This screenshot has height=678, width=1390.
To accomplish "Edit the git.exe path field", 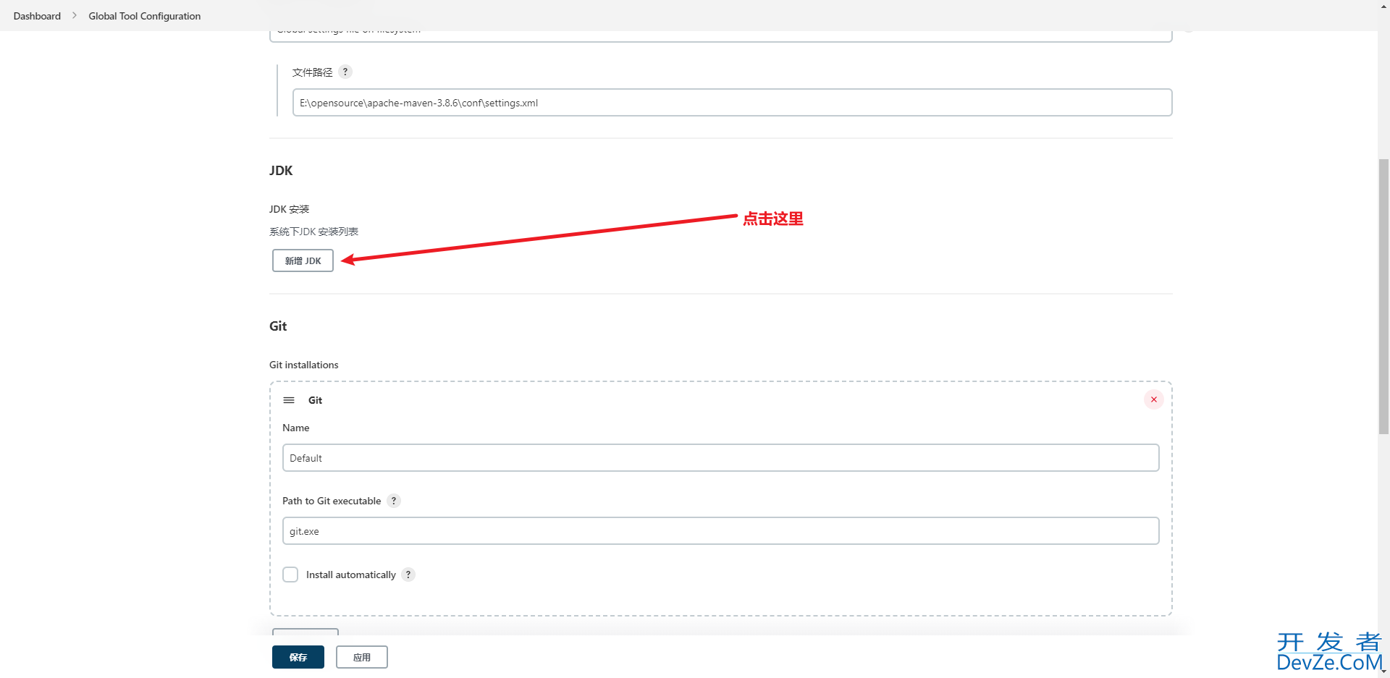I will pyautogui.click(x=720, y=531).
